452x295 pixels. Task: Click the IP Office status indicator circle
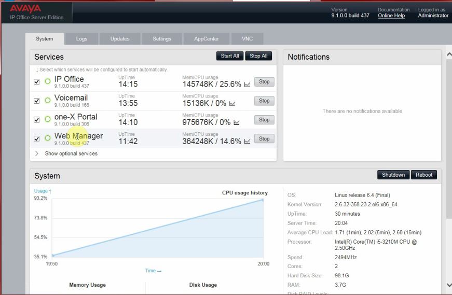click(x=48, y=81)
